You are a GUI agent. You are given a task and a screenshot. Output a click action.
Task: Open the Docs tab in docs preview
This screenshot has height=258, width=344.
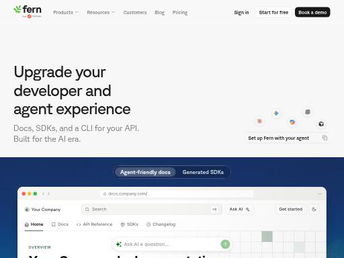[x=60, y=224]
